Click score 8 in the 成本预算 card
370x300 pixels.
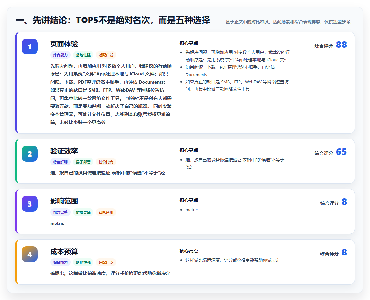[344, 252]
